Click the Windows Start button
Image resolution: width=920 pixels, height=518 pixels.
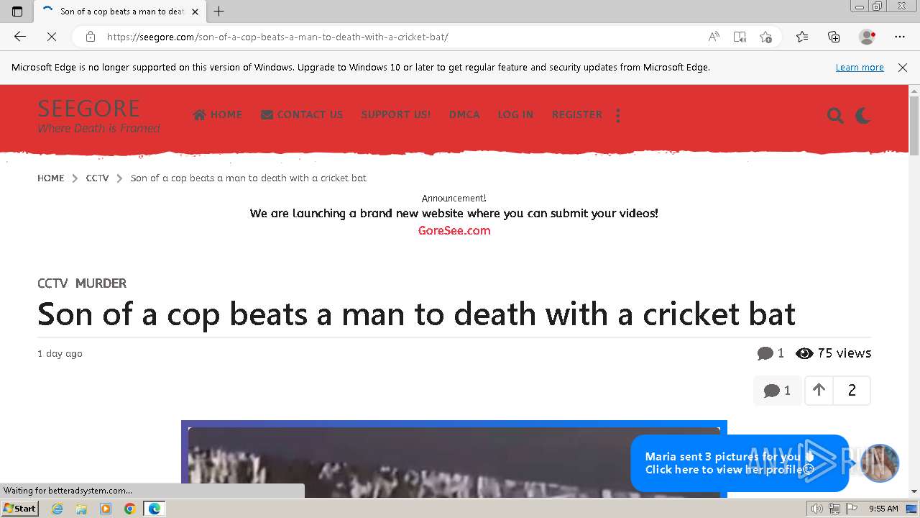20,509
